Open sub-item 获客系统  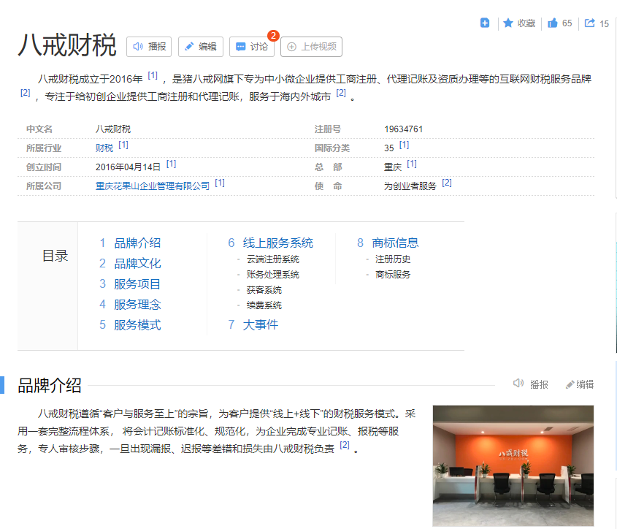(x=264, y=290)
